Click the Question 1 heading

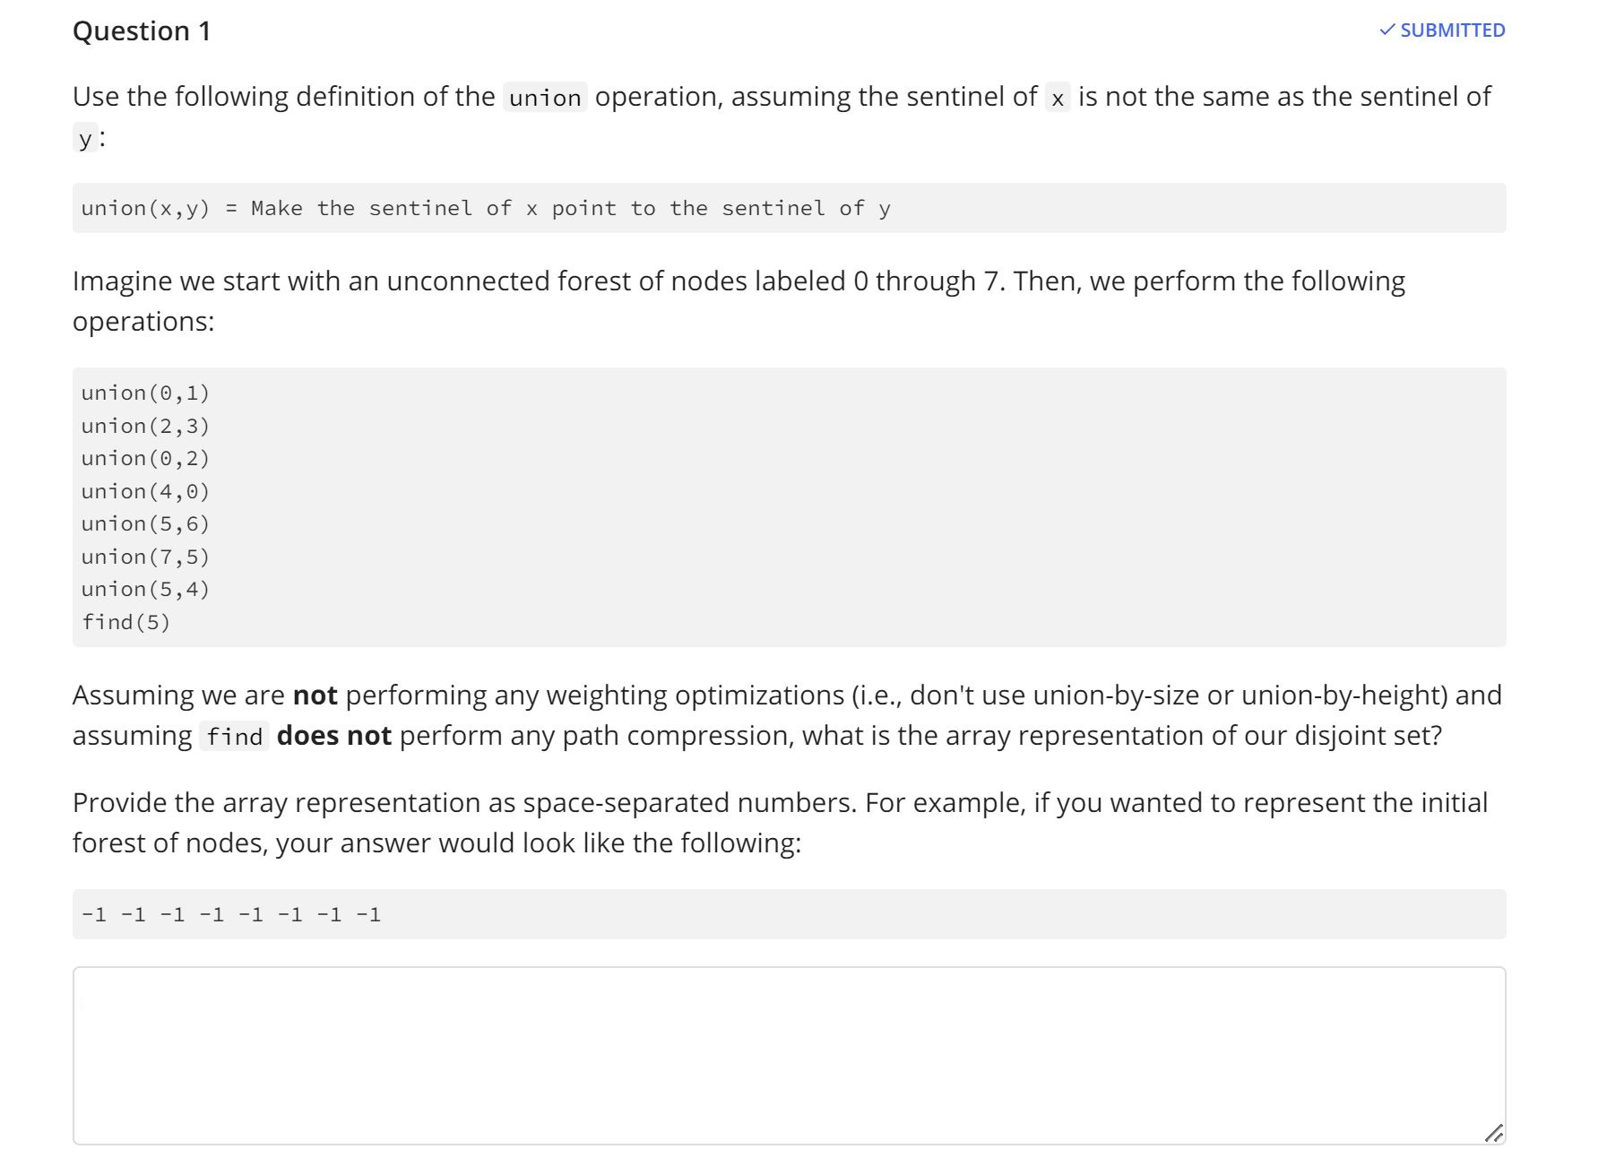(141, 30)
